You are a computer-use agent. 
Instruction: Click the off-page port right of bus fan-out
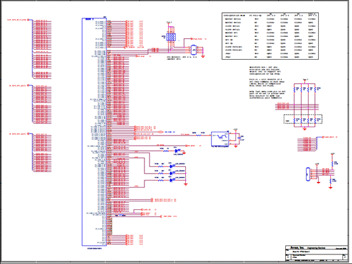coord(330,137)
